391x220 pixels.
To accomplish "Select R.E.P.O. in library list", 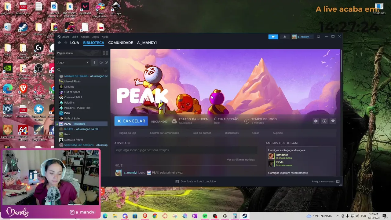I will (x=81, y=129).
